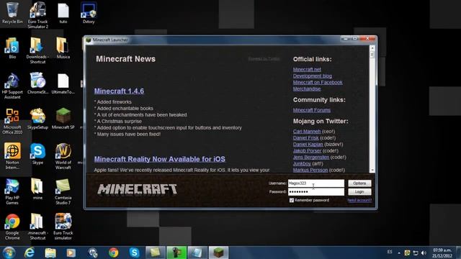Image resolution: width=461 pixels, height=259 pixels.
Task: Click the Login button
Action: tap(359, 192)
